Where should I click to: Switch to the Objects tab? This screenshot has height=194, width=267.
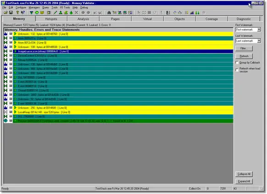pyautogui.click(x=179, y=19)
